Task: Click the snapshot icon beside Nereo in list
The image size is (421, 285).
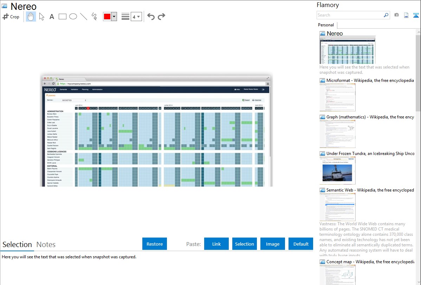Action: click(323, 34)
